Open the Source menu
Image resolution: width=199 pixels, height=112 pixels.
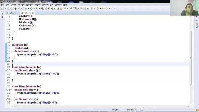[13, 5]
